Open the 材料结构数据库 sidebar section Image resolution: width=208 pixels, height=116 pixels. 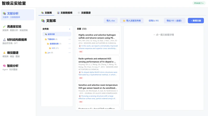17,41
